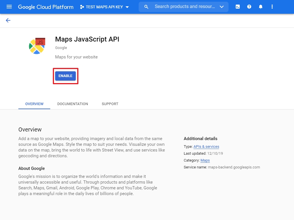This screenshot has width=294, height=220.
Task: Open the three-dot more options menu
Action: (272, 7)
